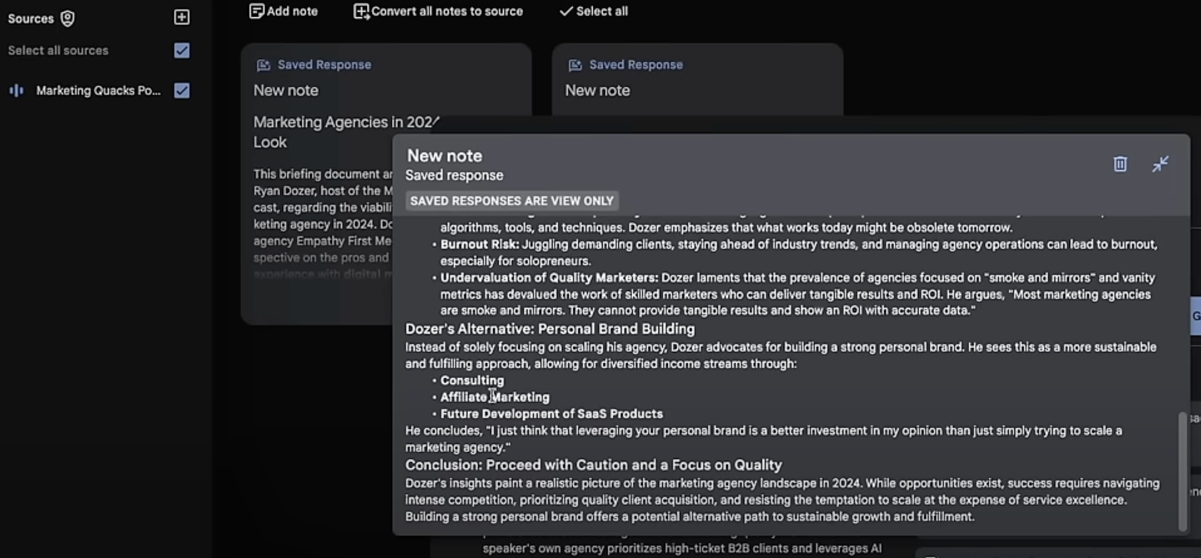Click the Saved Response icon on the right note
The height and width of the screenshot is (558, 1201).
point(574,65)
